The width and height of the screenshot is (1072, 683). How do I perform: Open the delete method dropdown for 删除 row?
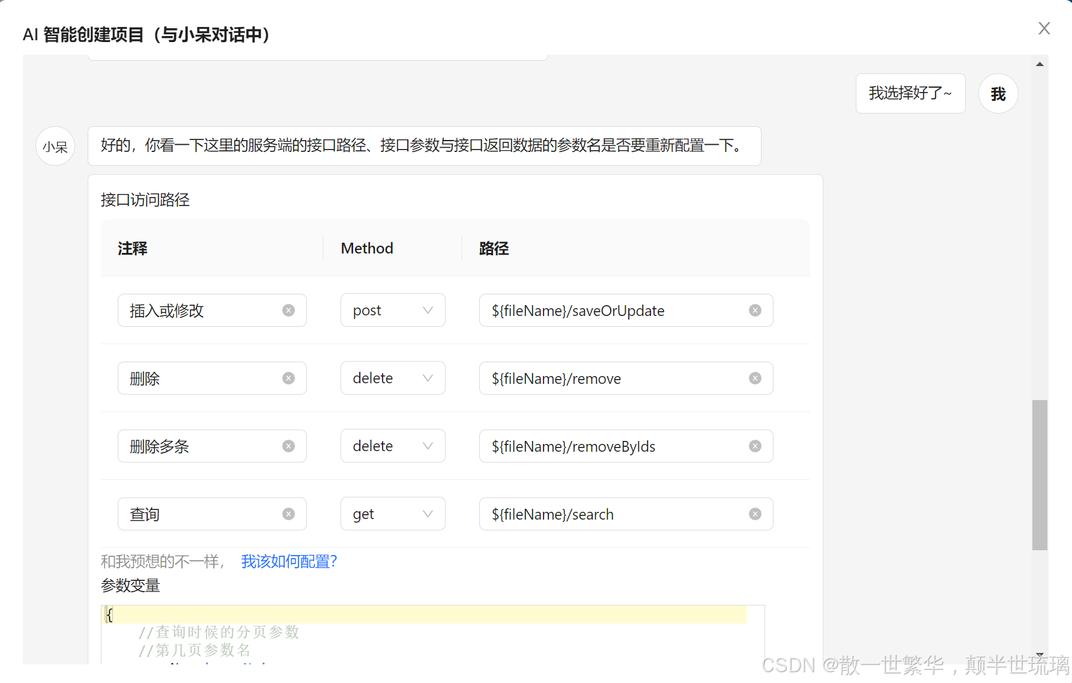click(x=393, y=378)
